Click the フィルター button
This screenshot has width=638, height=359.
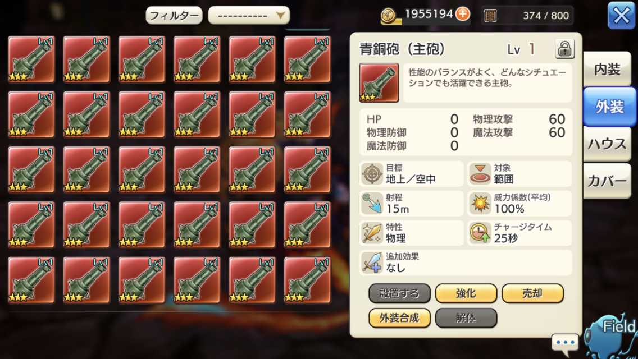pos(174,16)
